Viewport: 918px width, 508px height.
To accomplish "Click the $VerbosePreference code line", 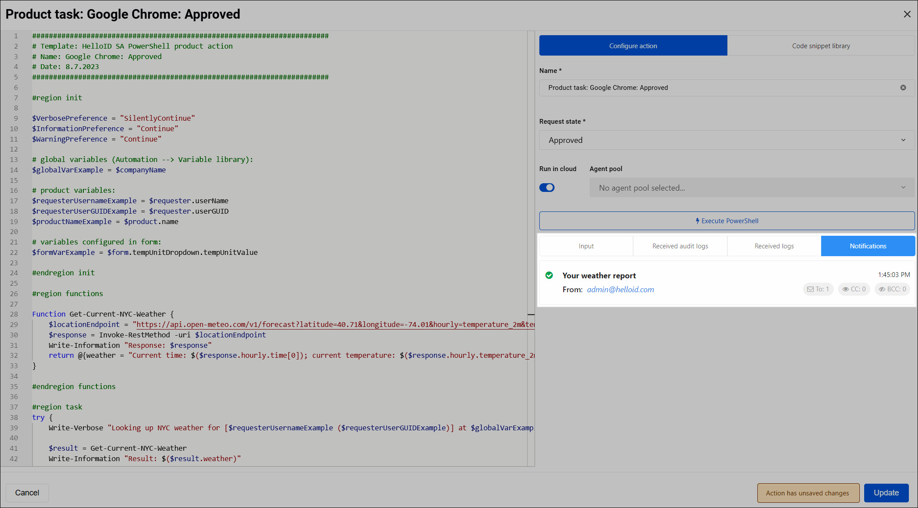I will [x=113, y=118].
